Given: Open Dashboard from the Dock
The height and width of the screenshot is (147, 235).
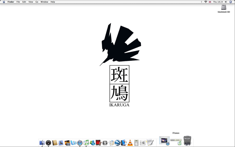Looking at the screenshot, I should pos(48,143).
